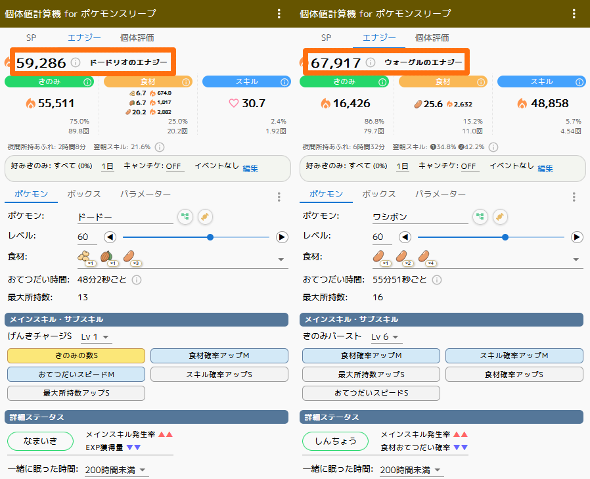
Task: Click the level slider for ドードー
Action: click(x=196, y=237)
